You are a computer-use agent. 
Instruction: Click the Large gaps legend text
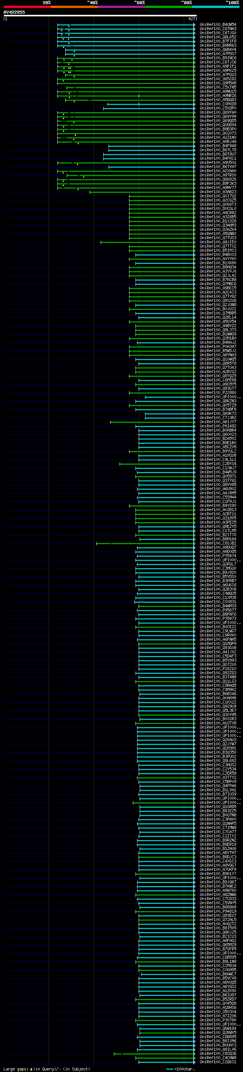(47, 1069)
